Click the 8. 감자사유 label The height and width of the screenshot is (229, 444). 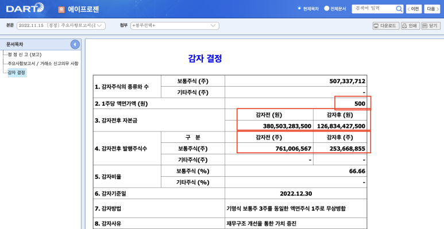coord(108,224)
